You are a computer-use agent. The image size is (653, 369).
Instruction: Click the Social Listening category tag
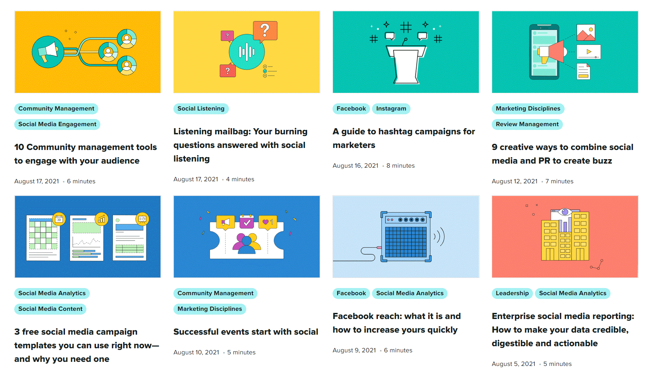point(201,109)
